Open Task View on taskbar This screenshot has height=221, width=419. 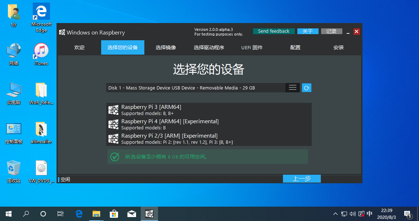60,214
